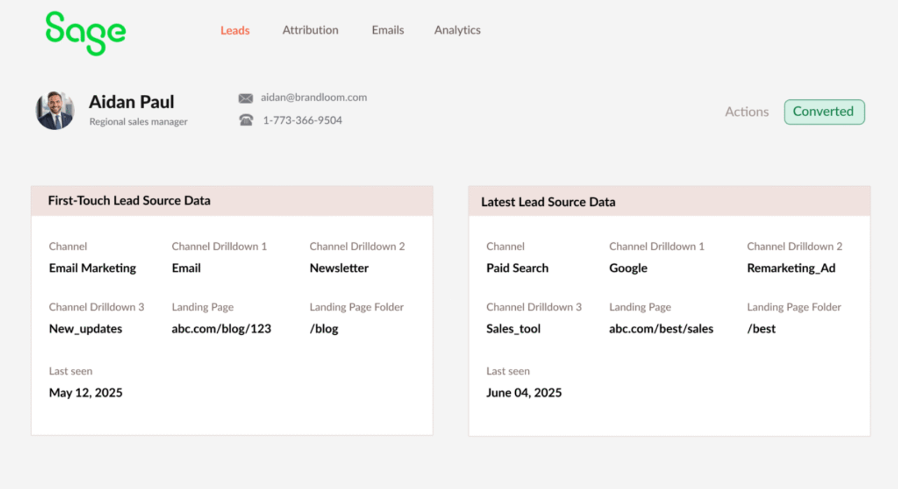898x489 pixels.
Task: Select the /blog folder value
Action: [x=324, y=329]
